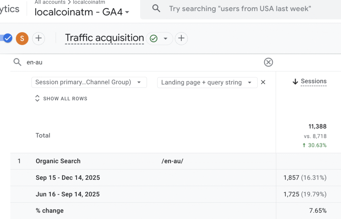Image resolution: width=341 pixels, height=219 pixels.
Task: Click the All accounts breadcrumb link
Action: (x=50, y=2)
